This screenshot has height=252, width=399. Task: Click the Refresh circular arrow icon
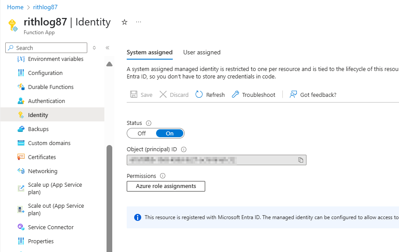point(199,95)
